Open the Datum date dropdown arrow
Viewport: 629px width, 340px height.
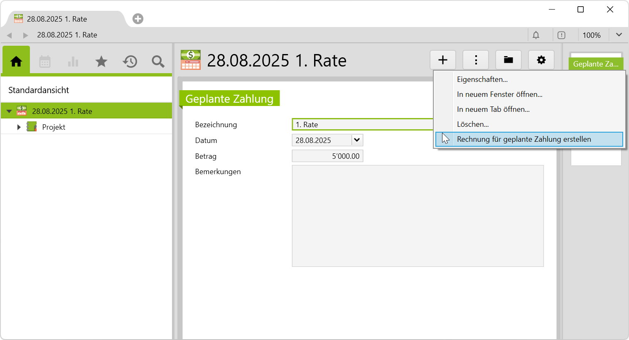(357, 140)
